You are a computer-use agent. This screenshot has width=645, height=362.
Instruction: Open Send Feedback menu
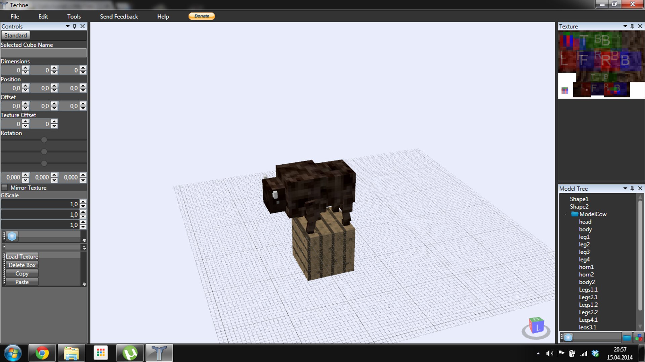(x=119, y=16)
